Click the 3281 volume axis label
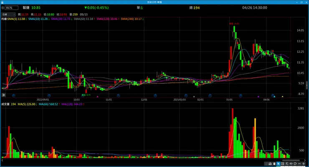 tap(301, 108)
